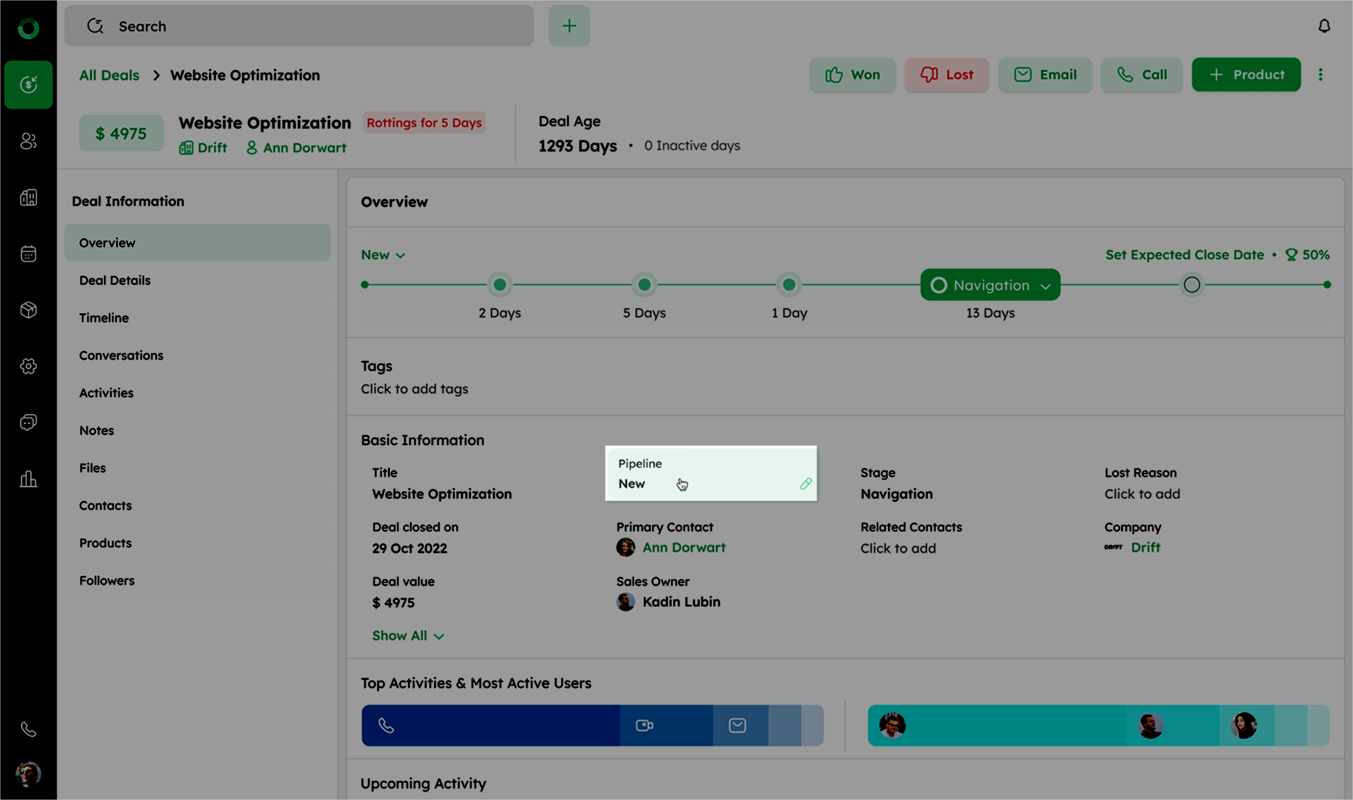Click the green plus quick-add icon

[568, 26]
